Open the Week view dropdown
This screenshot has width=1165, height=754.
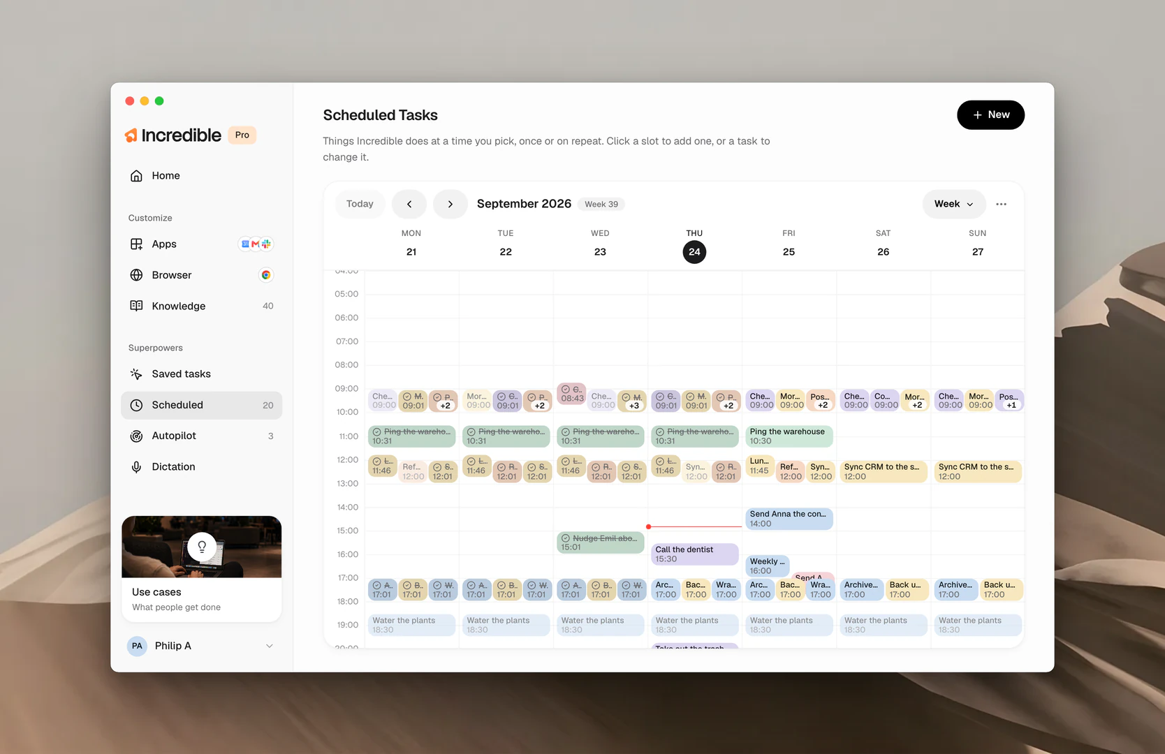tap(954, 204)
